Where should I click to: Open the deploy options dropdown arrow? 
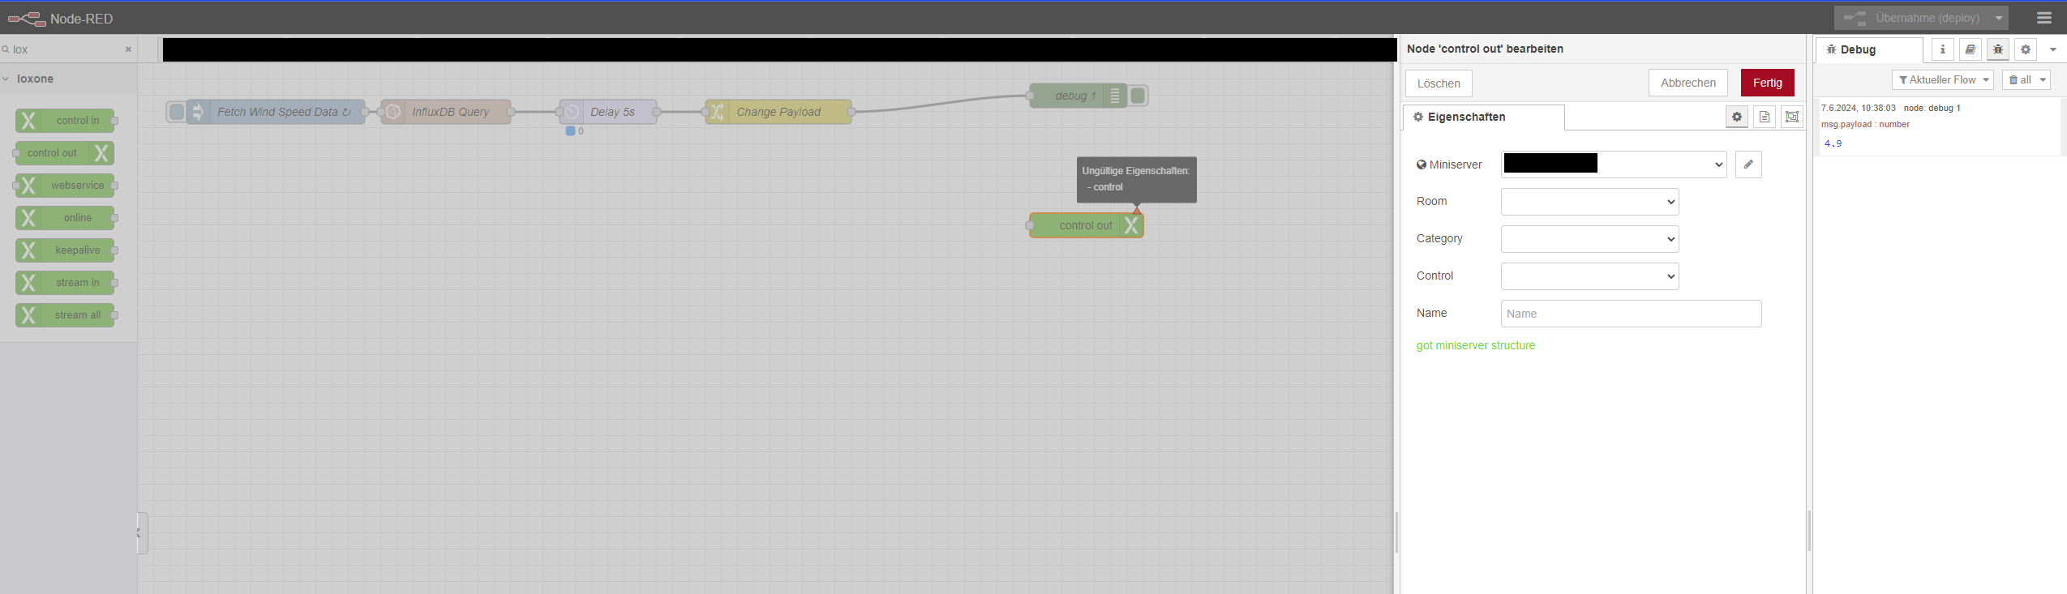[x=1999, y=18]
